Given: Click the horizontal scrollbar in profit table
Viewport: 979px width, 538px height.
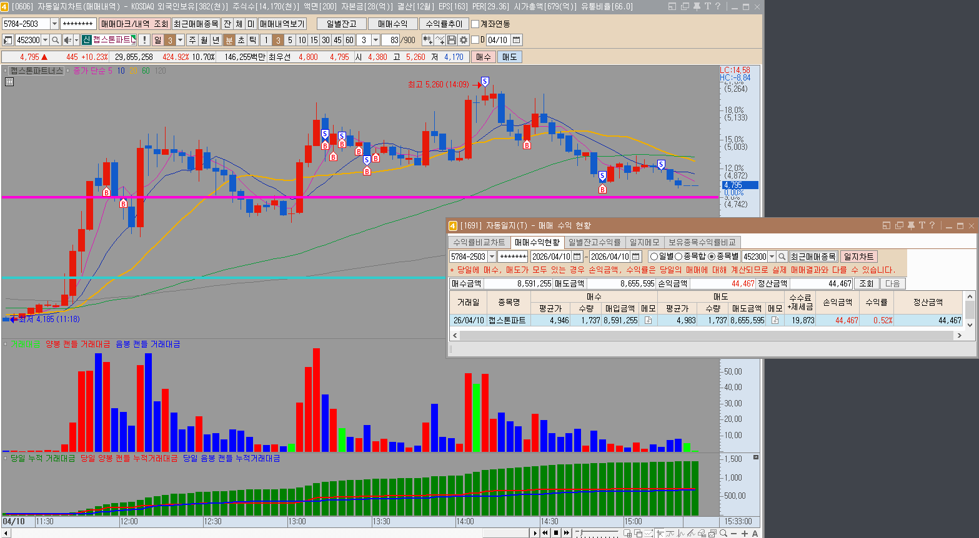Looking at the screenshot, I should [x=706, y=335].
